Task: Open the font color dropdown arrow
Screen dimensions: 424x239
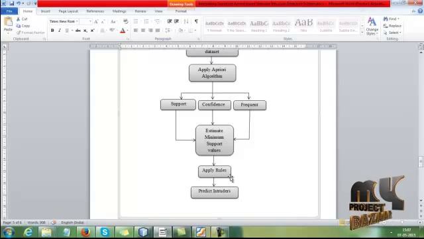Action: pos(127,31)
